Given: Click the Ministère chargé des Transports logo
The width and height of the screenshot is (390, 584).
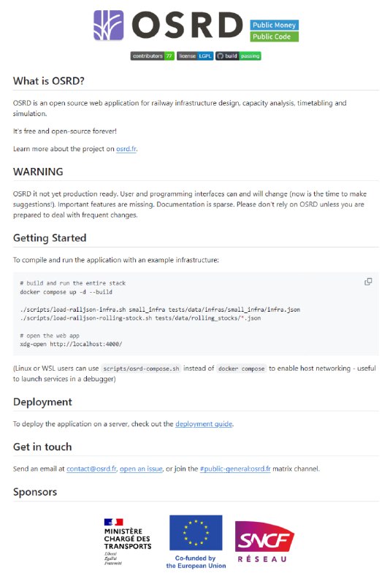Looking at the screenshot, I should 127,542.
